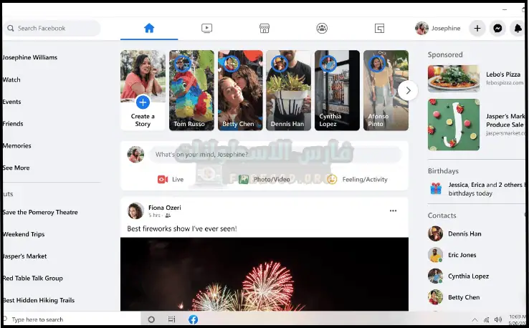Open the Watch video tab icon
This screenshot has height=328, width=529.
point(206,29)
